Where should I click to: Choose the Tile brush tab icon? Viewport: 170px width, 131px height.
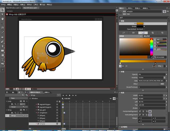[153, 33]
